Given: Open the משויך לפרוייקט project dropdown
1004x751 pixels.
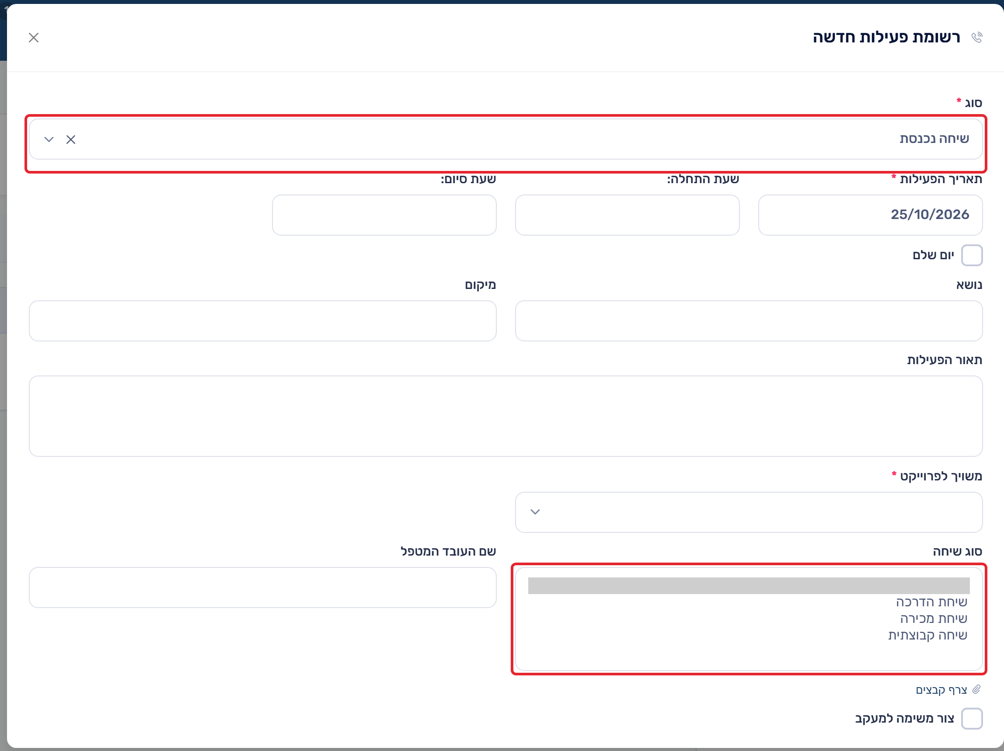Looking at the screenshot, I should coord(749,512).
